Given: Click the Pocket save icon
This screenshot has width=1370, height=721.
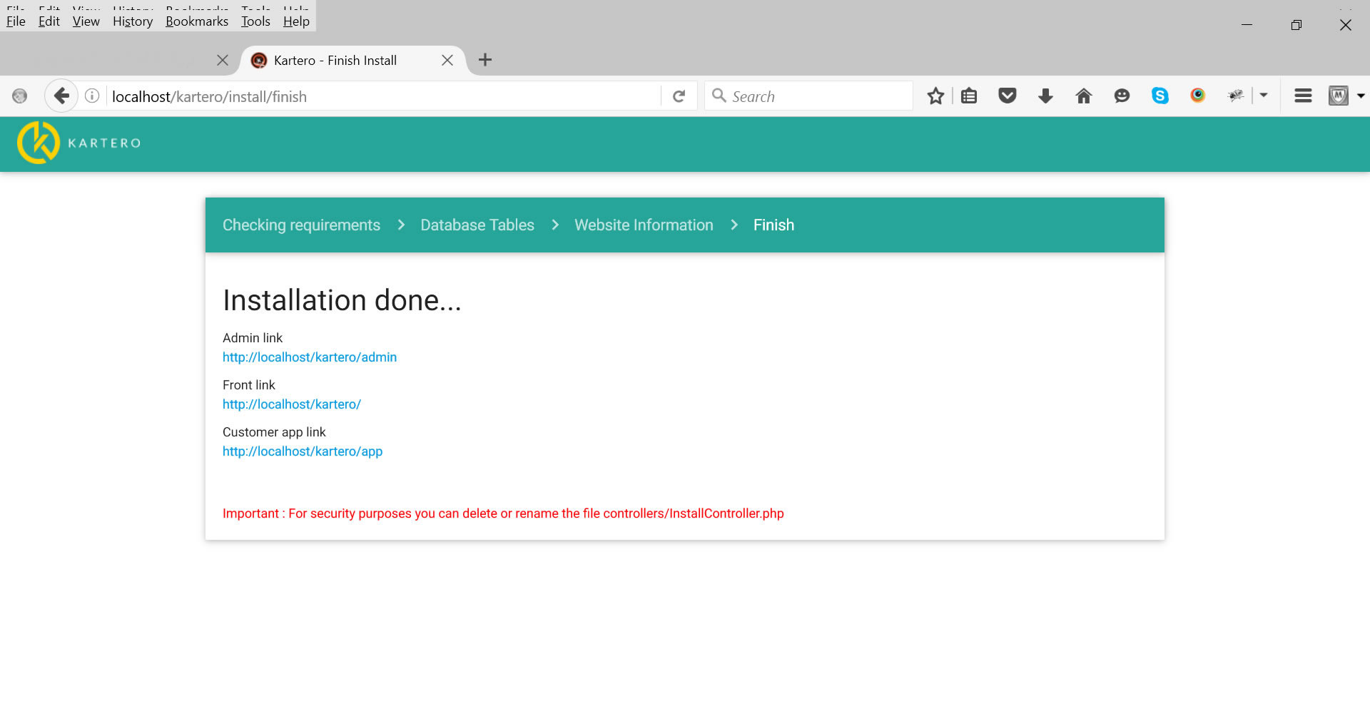Looking at the screenshot, I should pos(1007,96).
